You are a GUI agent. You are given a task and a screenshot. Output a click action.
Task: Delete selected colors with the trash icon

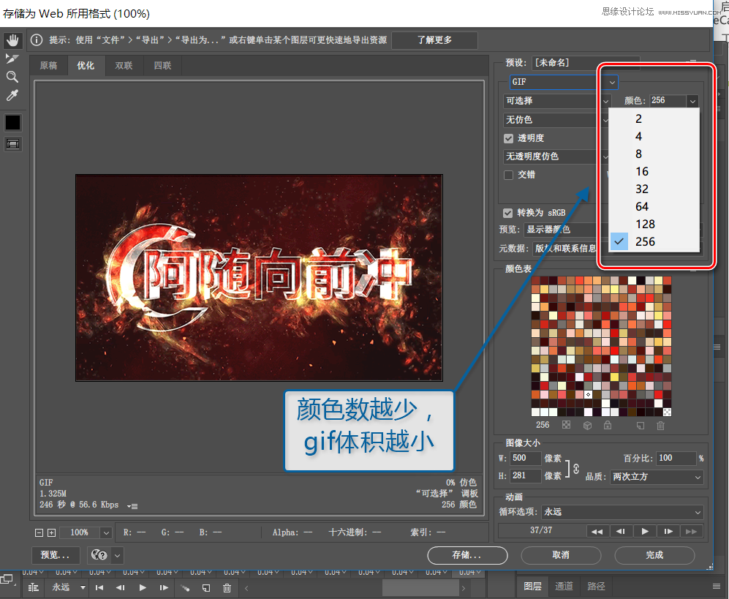(x=660, y=425)
